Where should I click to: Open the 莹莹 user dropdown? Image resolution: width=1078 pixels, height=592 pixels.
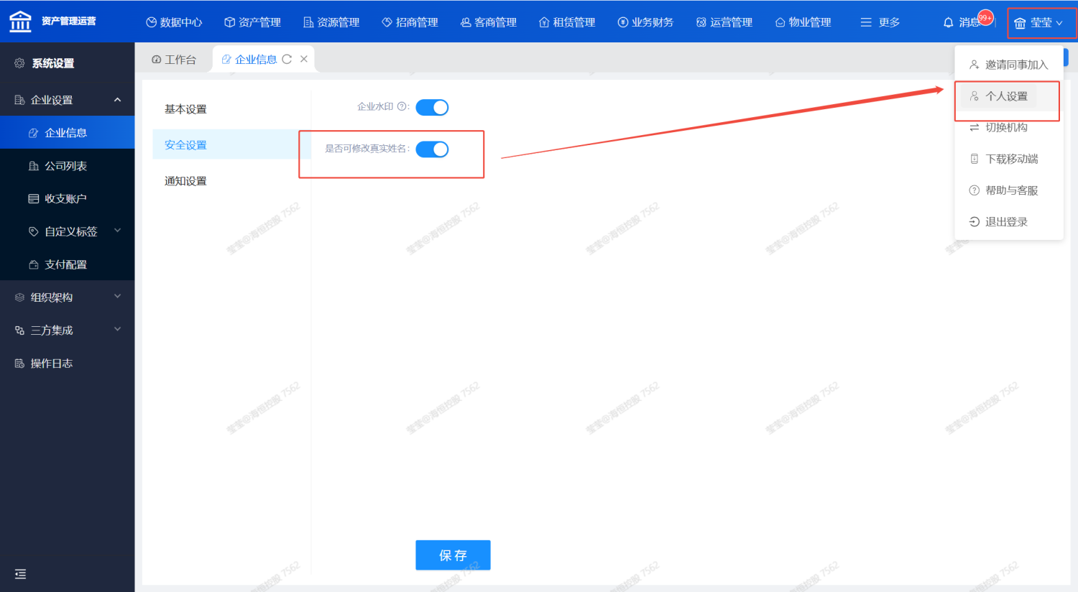[1040, 23]
